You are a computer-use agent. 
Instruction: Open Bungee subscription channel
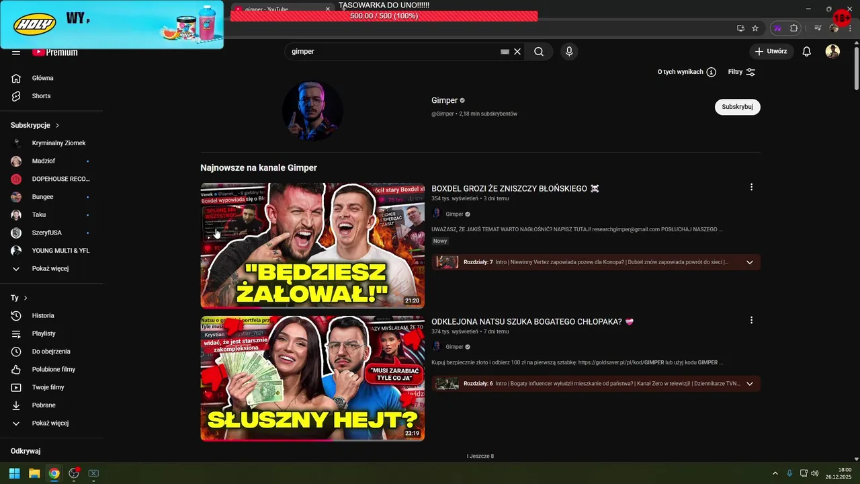[51, 197]
